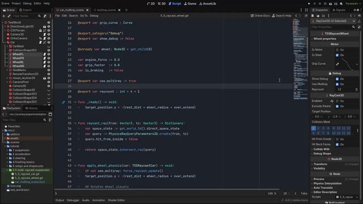Click the Grip Curve preview graph
Image resolution: width=363 pixels, height=204 pixels.
(x=348, y=64)
